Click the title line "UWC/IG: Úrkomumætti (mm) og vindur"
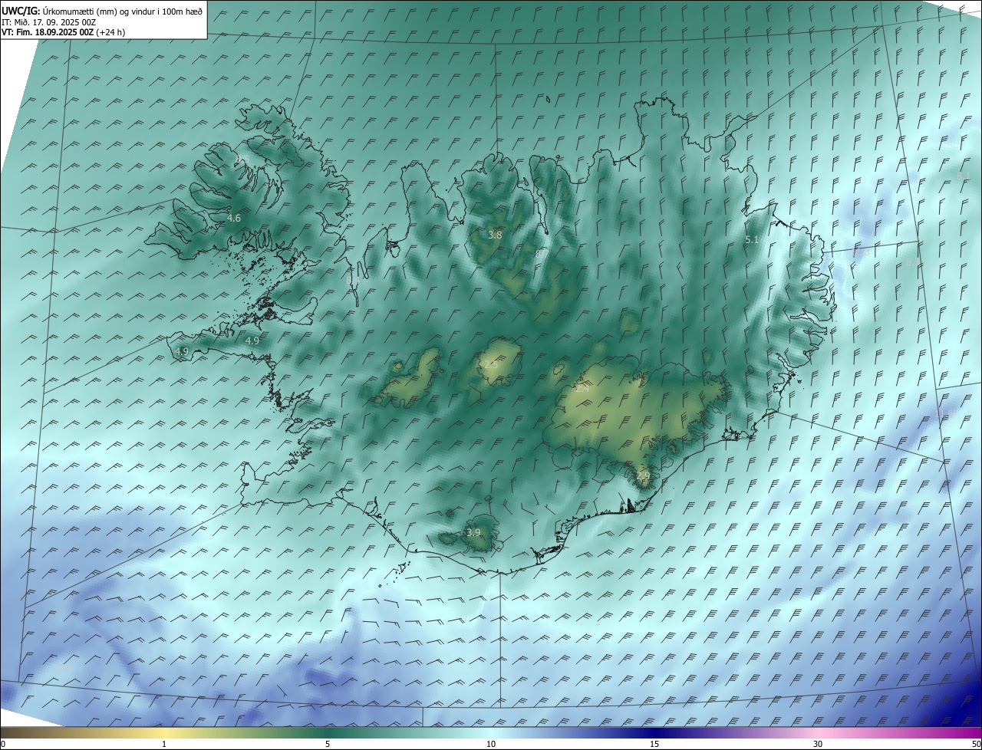Image resolution: width=982 pixels, height=750 pixels. tap(102, 11)
